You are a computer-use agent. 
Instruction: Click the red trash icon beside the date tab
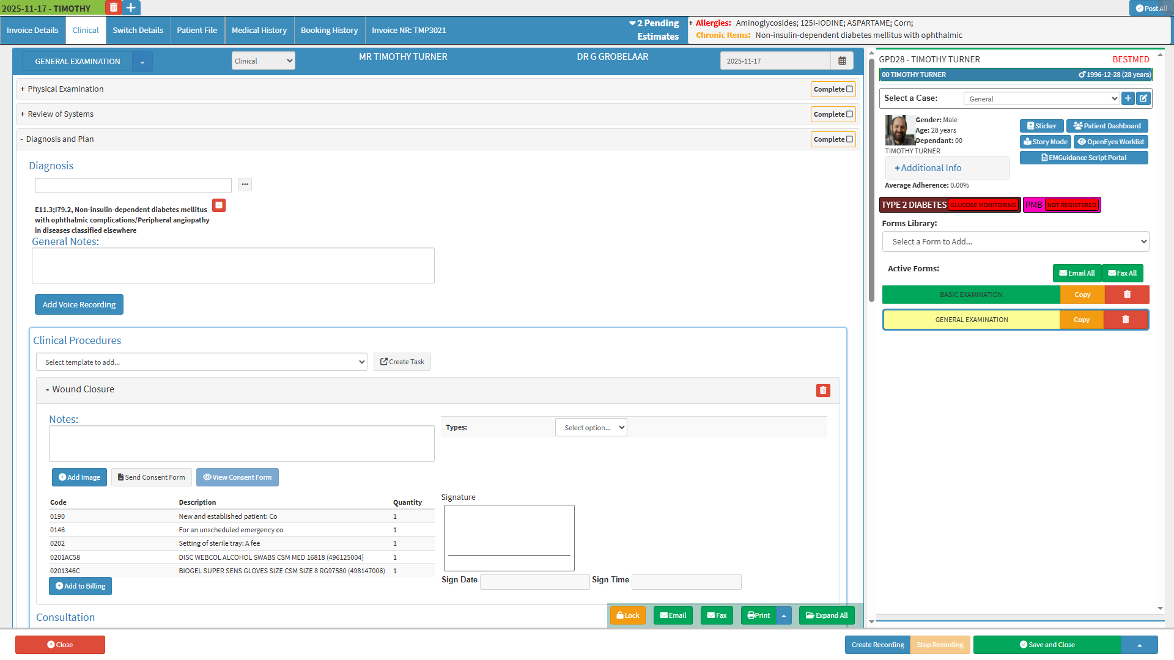pyautogui.click(x=113, y=8)
